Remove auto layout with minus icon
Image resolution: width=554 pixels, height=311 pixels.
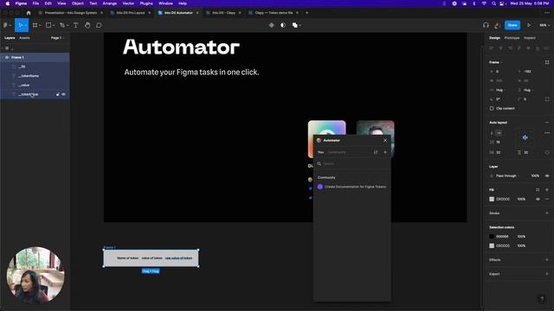(547, 123)
